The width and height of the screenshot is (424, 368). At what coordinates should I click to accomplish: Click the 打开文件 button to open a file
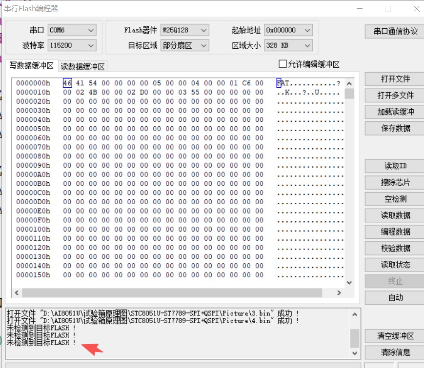[x=393, y=79]
